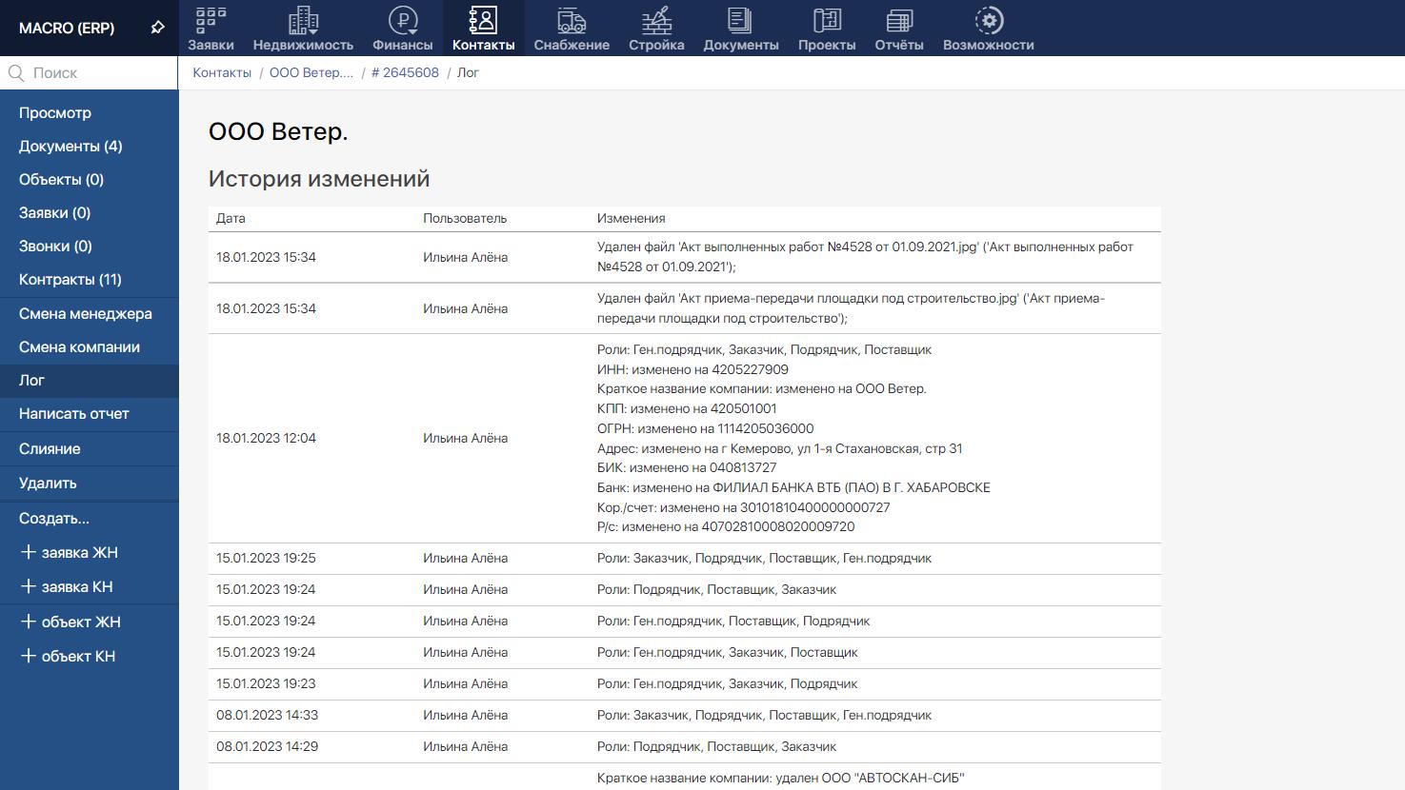1405x790 pixels.
Task: Open Контракты (11) in sidebar
Action: pyautogui.click(x=70, y=280)
